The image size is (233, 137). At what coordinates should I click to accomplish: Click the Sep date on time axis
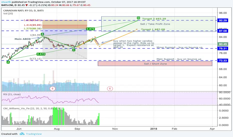pyautogui.click(x=77, y=129)
